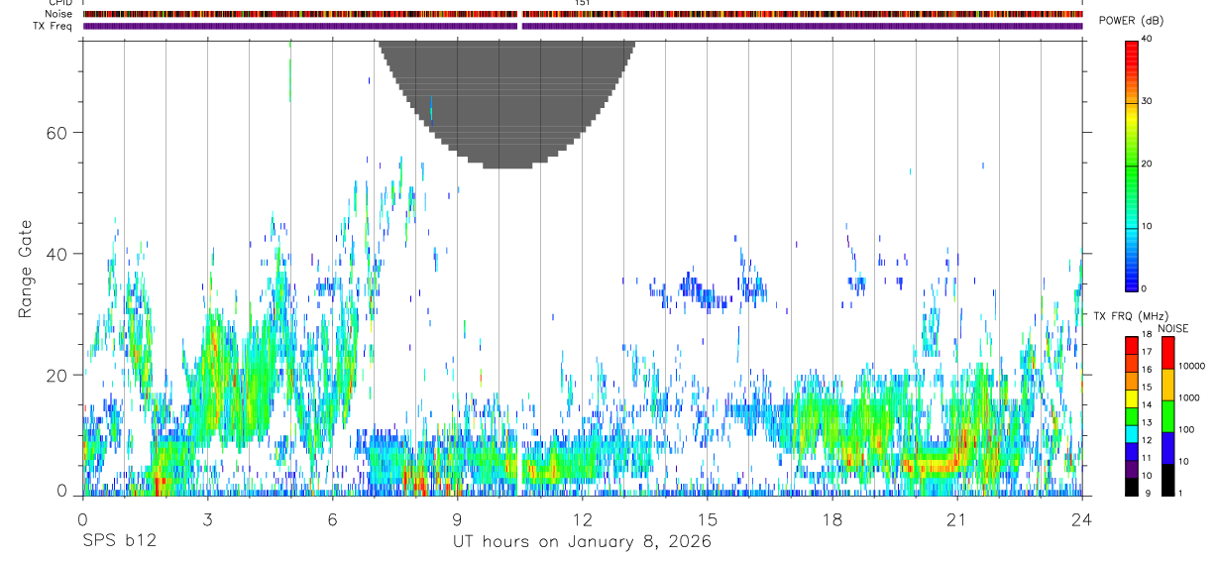Click the Noise color strip above the plot
Viewport: 1217px width, 562px height.
[x=583, y=14]
